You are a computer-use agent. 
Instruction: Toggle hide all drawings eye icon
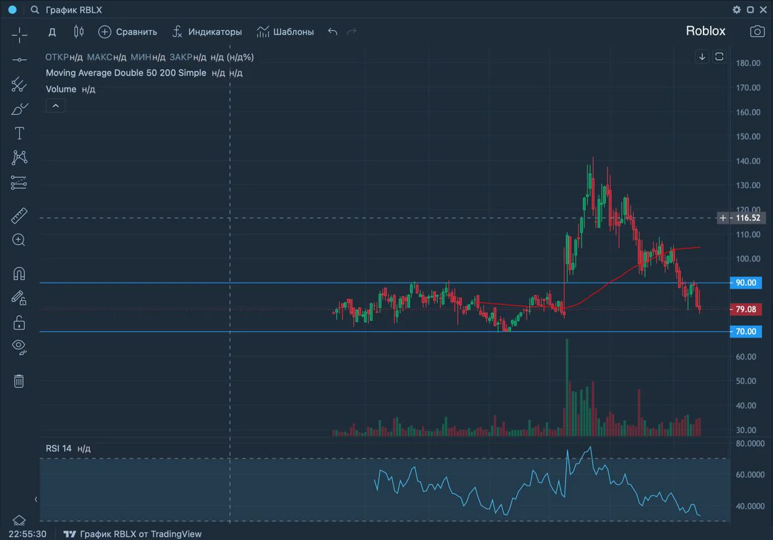19,347
